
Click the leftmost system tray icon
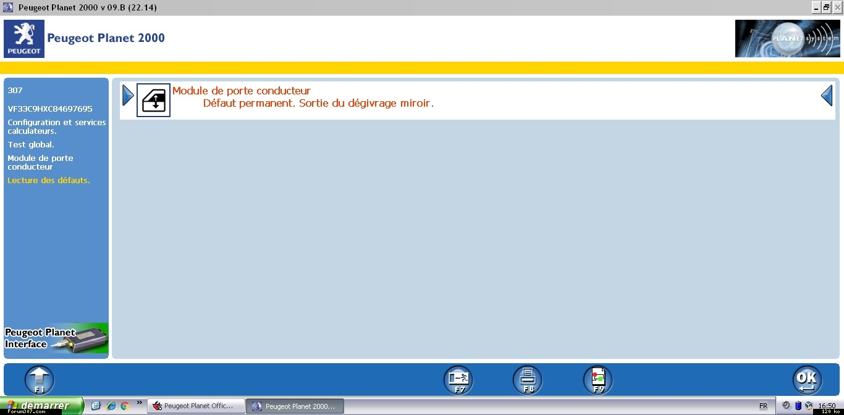pyautogui.click(x=786, y=406)
